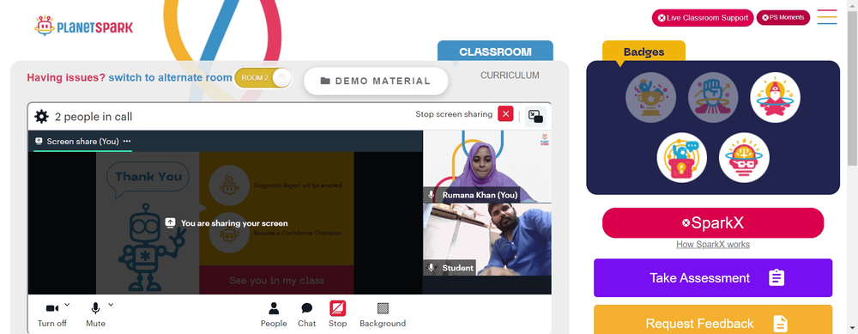Click Student microphone indicator

click(x=432, y=268)
